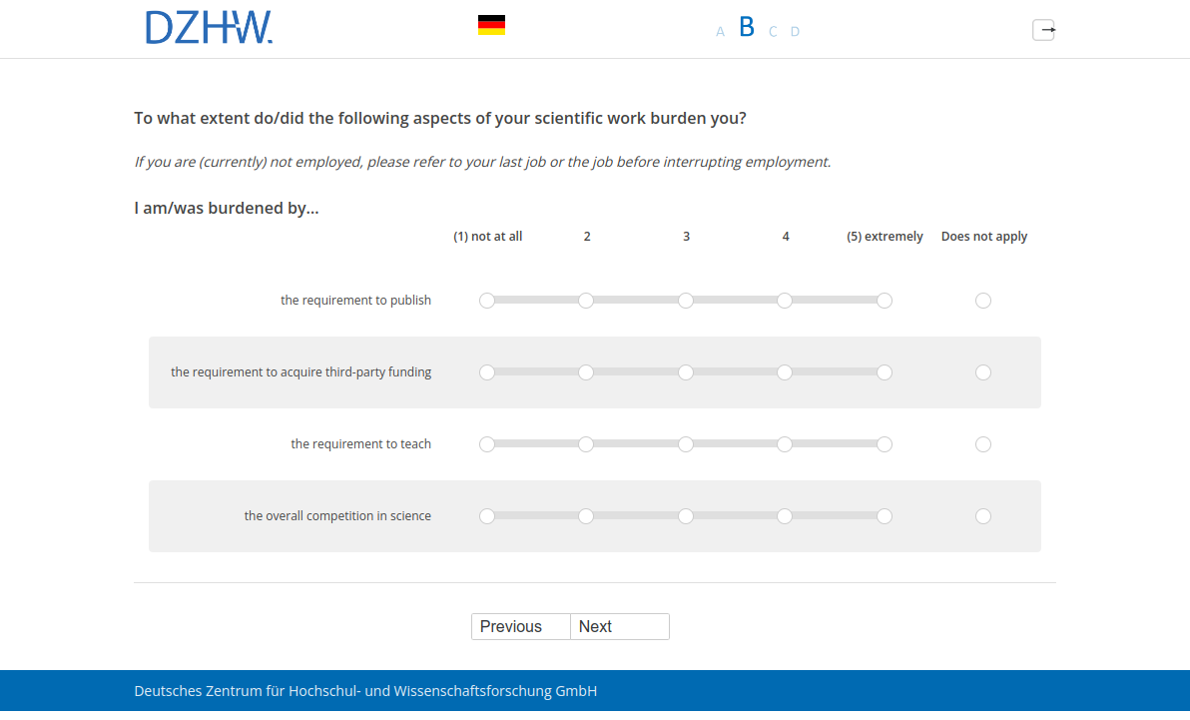Choose 4 for requirement to teach
The height and width of the screenshot is (720, 1190).
pyautogui.click(x=785, y=444)
